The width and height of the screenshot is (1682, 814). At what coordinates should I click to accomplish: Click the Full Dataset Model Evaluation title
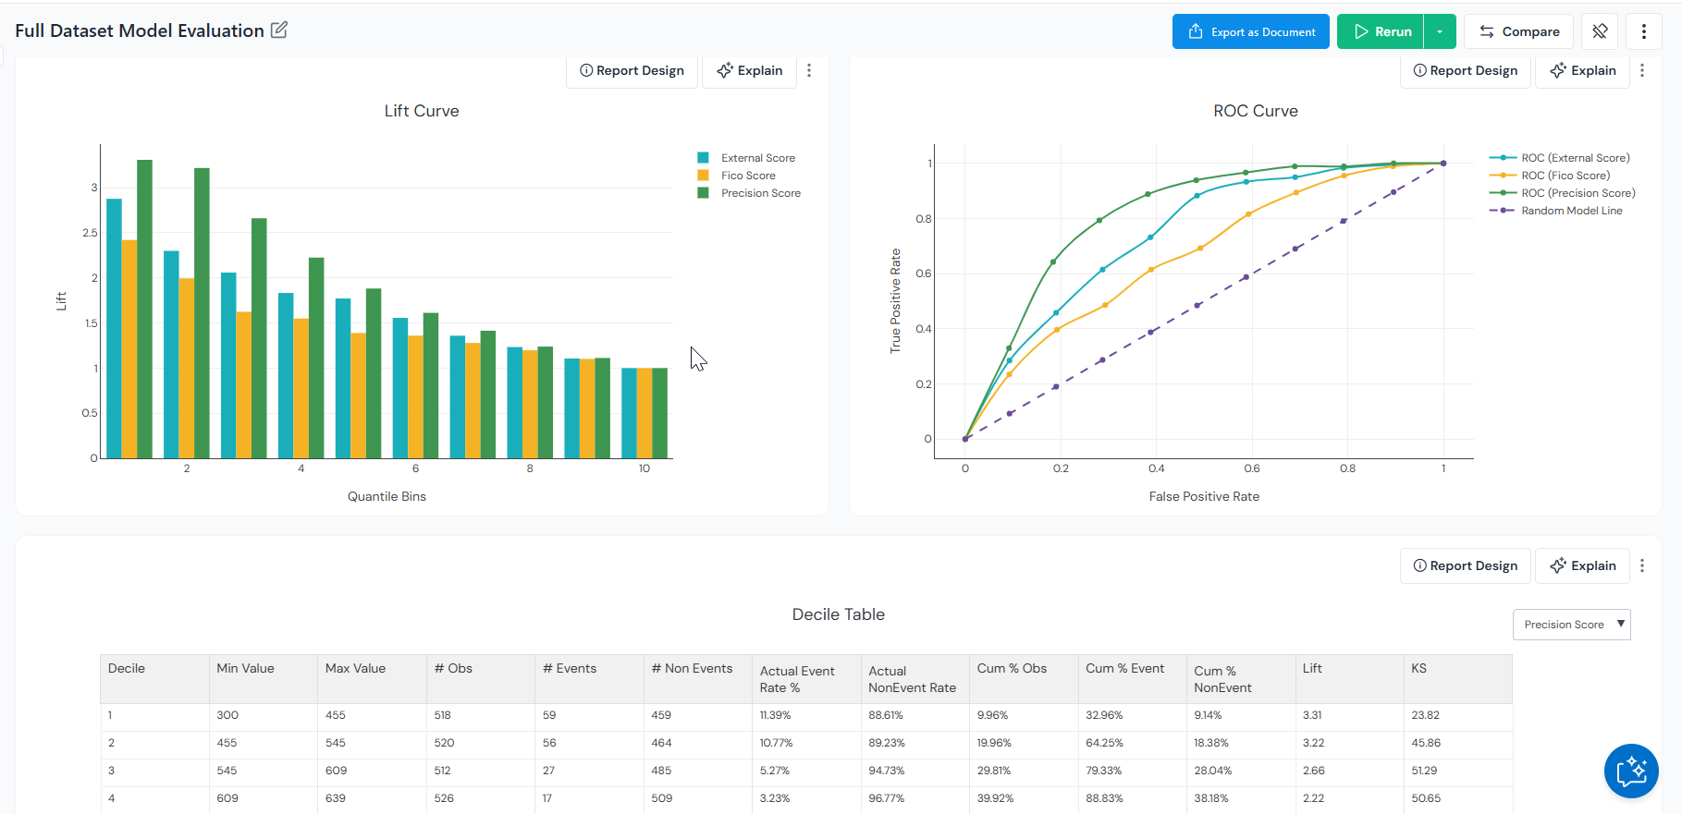click(140, 30)
